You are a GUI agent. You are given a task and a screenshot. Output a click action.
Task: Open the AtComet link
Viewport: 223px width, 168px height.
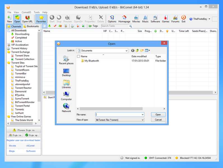coord(30,146)
